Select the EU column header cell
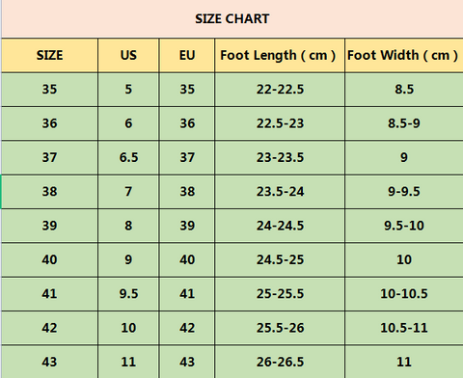Screen dimensions: 463x378 click(187, 55)
